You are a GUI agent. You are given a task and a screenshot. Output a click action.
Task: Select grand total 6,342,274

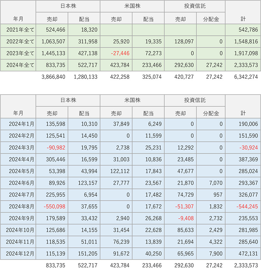[246, 77]
